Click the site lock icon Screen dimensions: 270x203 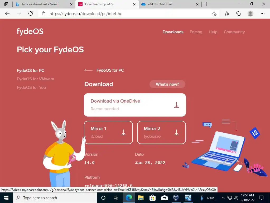pyautogui.click(x=44, y=13)
